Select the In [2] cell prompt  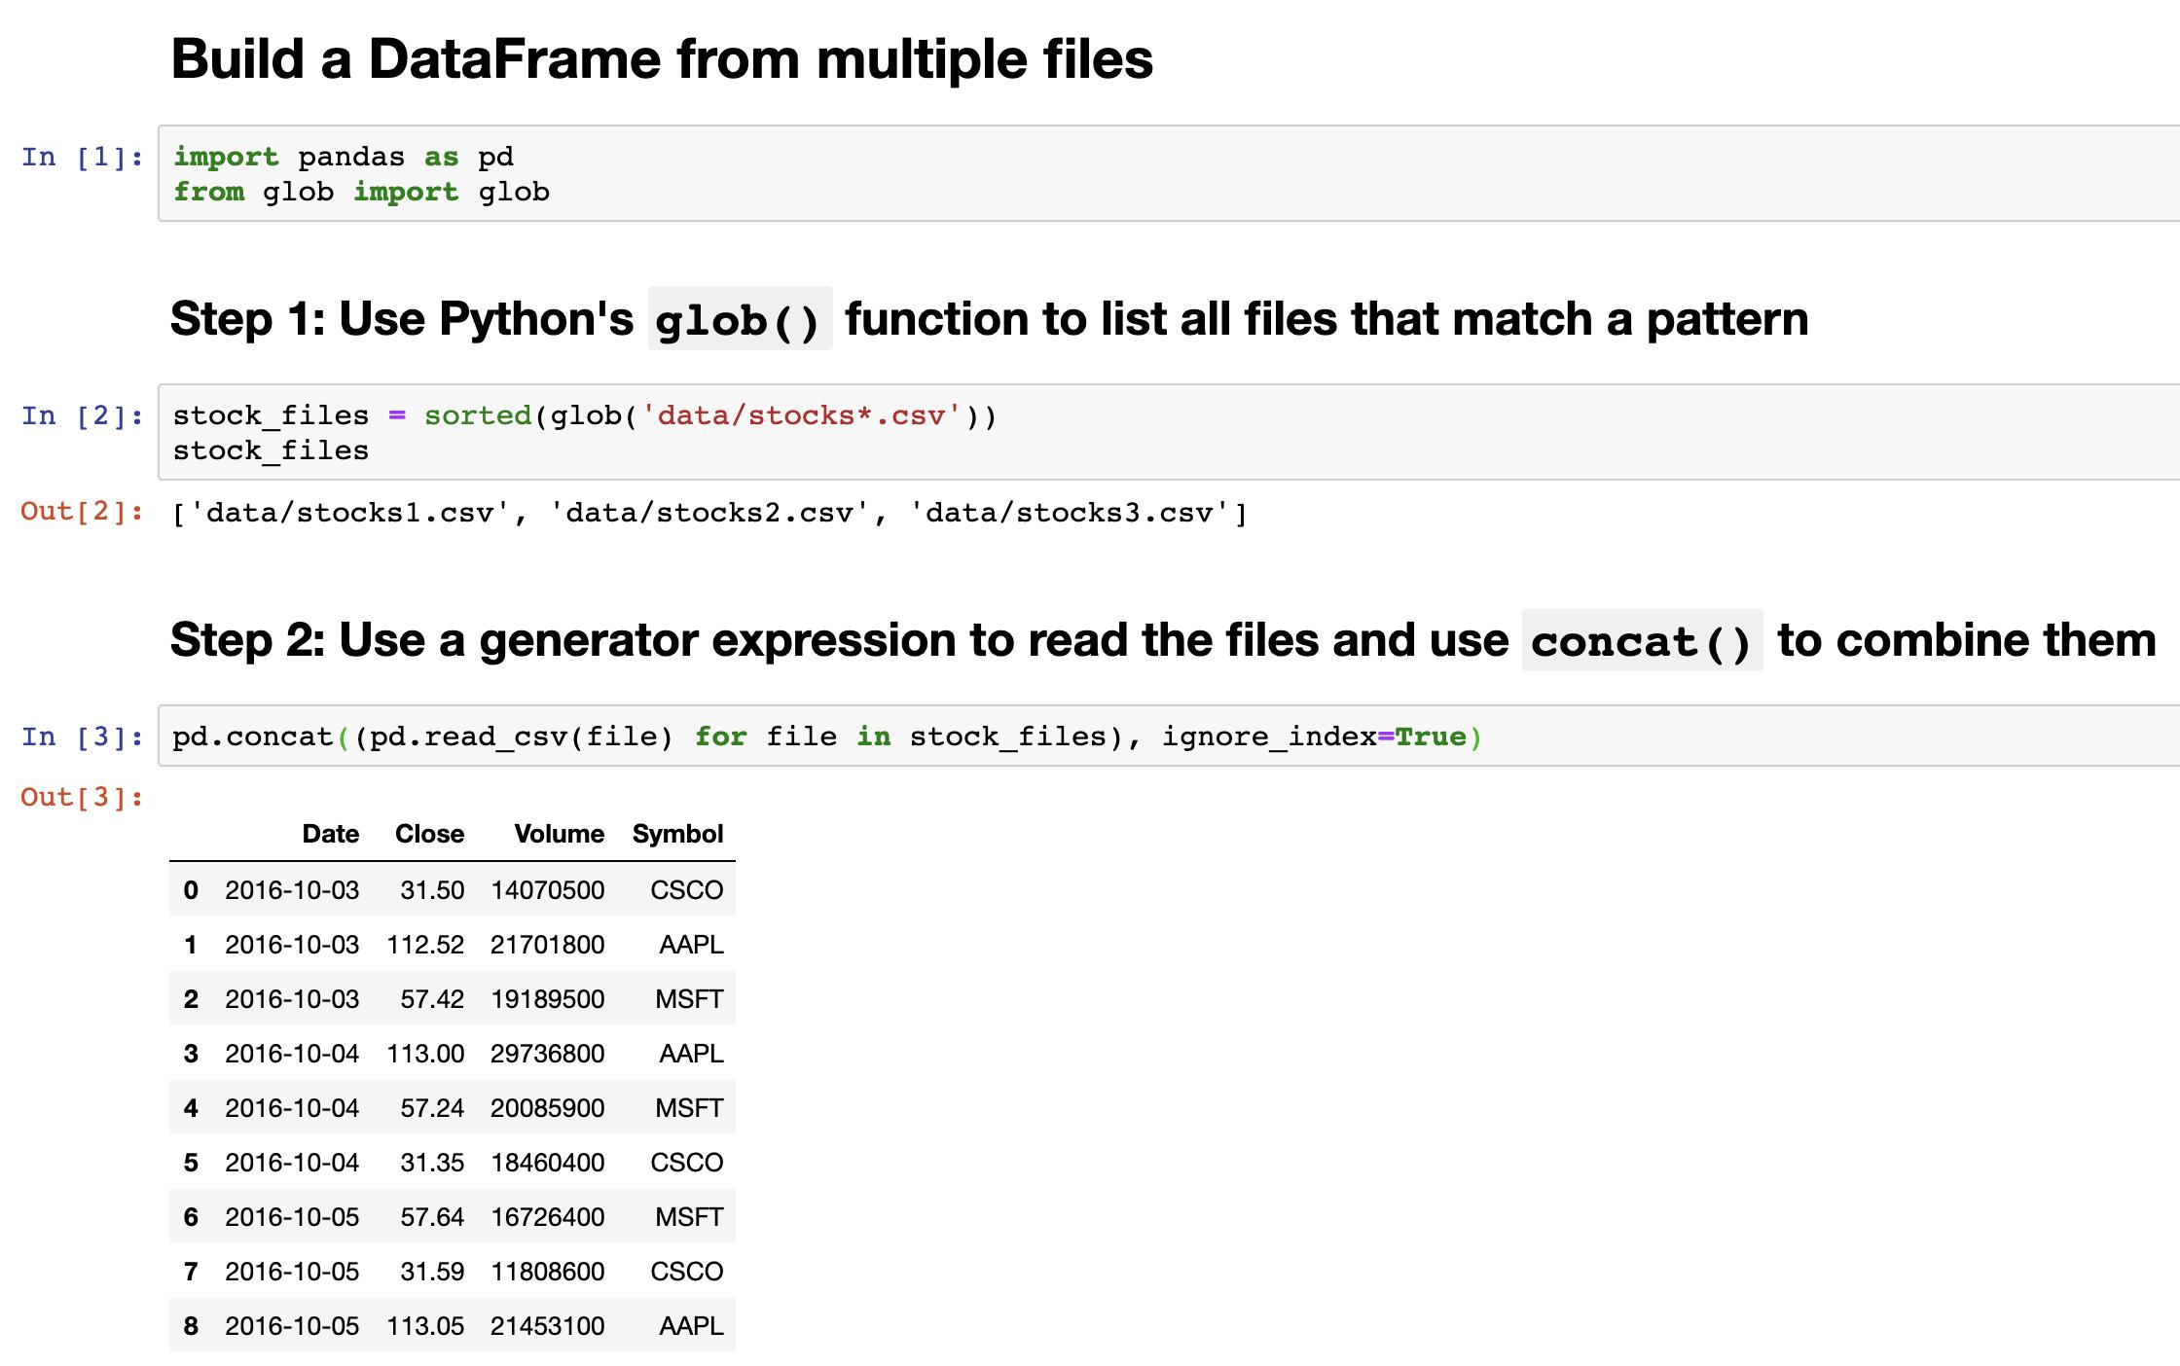click(x=83, y=415)
